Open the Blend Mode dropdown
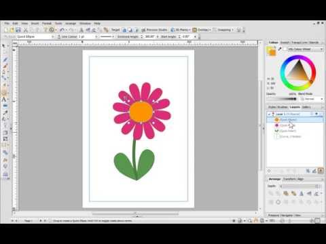Screen dimensions: 326x244 311,99
